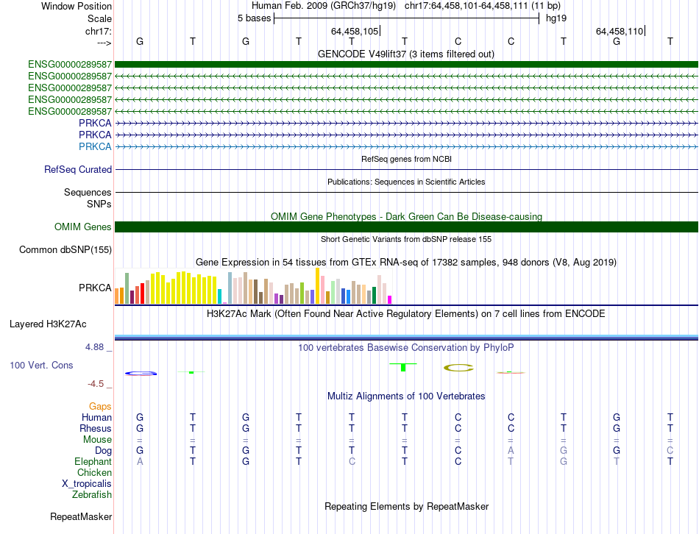Click the blue H3K27Ac signal band
The height and width of the screenshot is (534, 699).
(406, 338)
